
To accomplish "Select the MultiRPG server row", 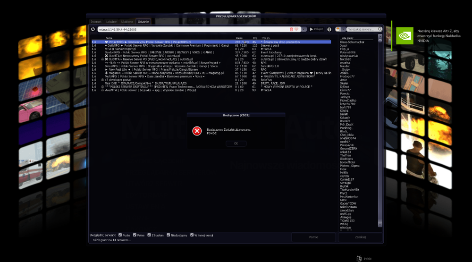I will (x=211, y=76).
